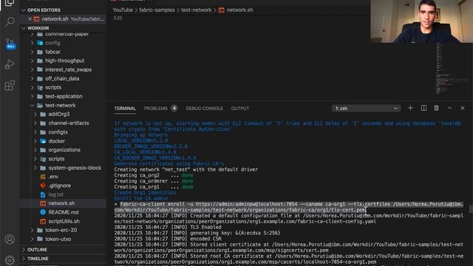This screenshot has width=473, height=266.
Task: Select the terminal shell dropdown 1: zsh
Action: [367, 109]
